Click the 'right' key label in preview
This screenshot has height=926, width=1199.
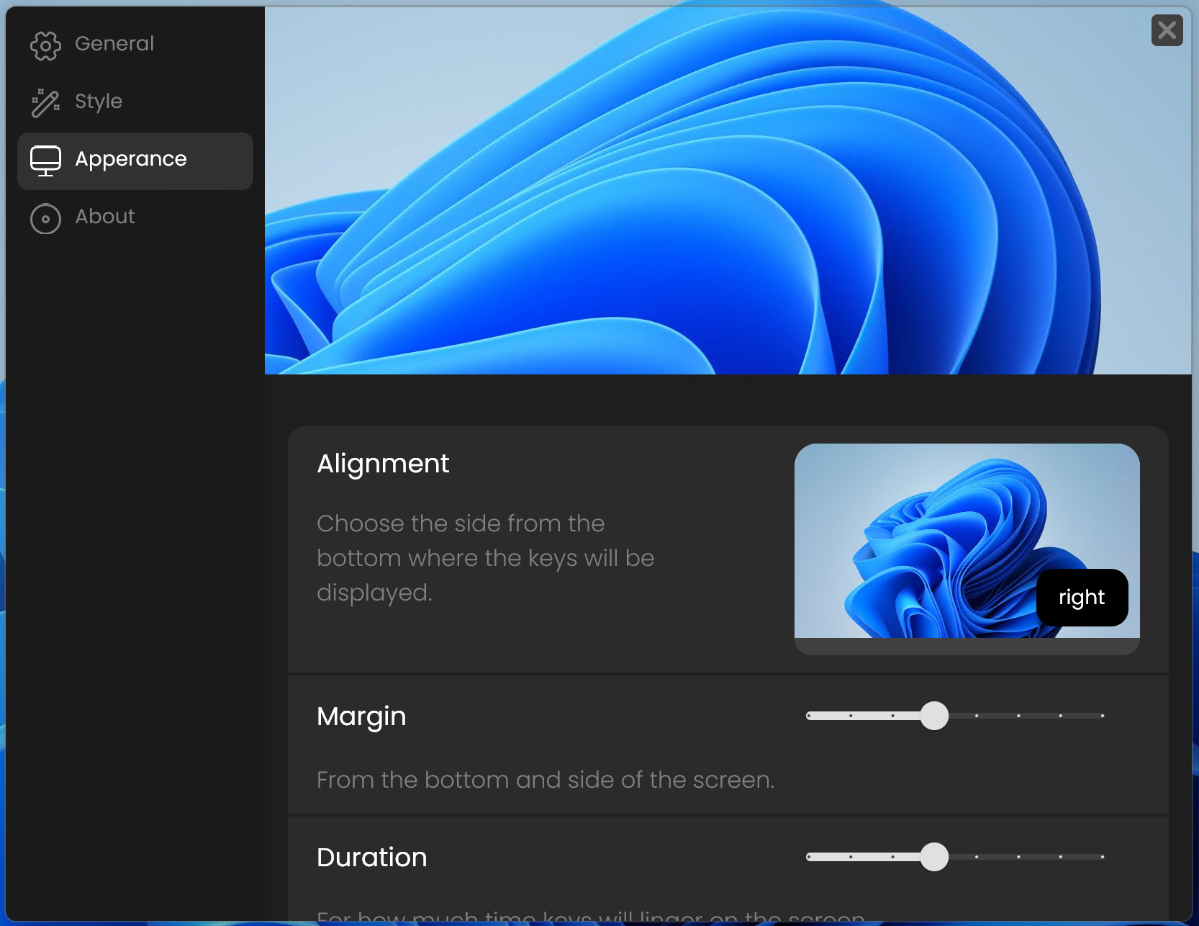click(1082, 598)
